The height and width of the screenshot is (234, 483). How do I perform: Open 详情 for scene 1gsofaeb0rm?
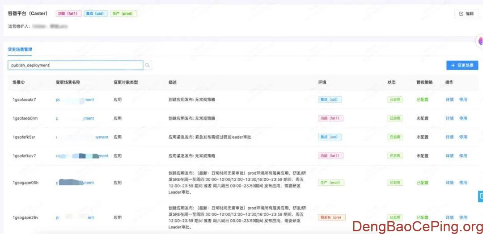(x=449, y=118)
